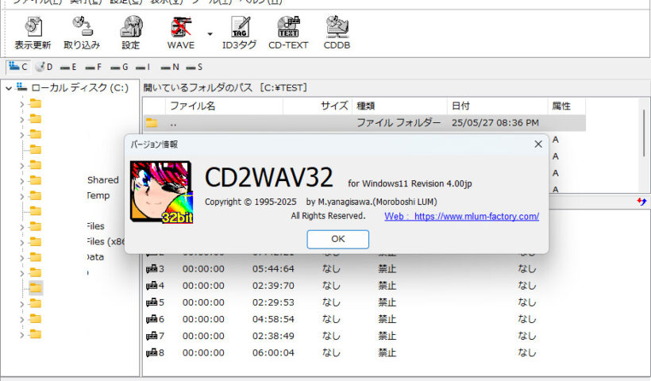Image resolution: width=651 pixels, height=381 pixels.
Task: Switch to drive F
Action: 94,67
